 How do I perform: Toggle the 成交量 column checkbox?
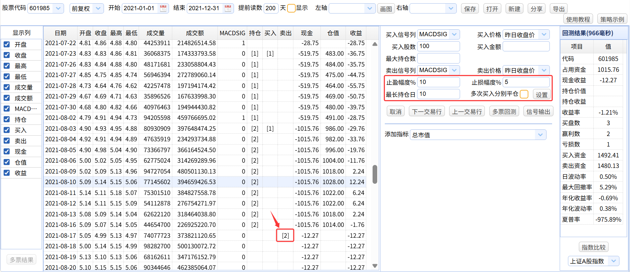point(7,87)
